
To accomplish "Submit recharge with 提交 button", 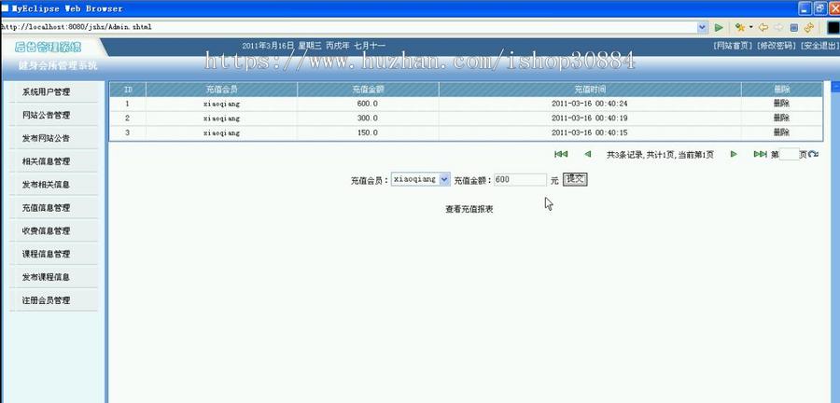I will [575, 179].
